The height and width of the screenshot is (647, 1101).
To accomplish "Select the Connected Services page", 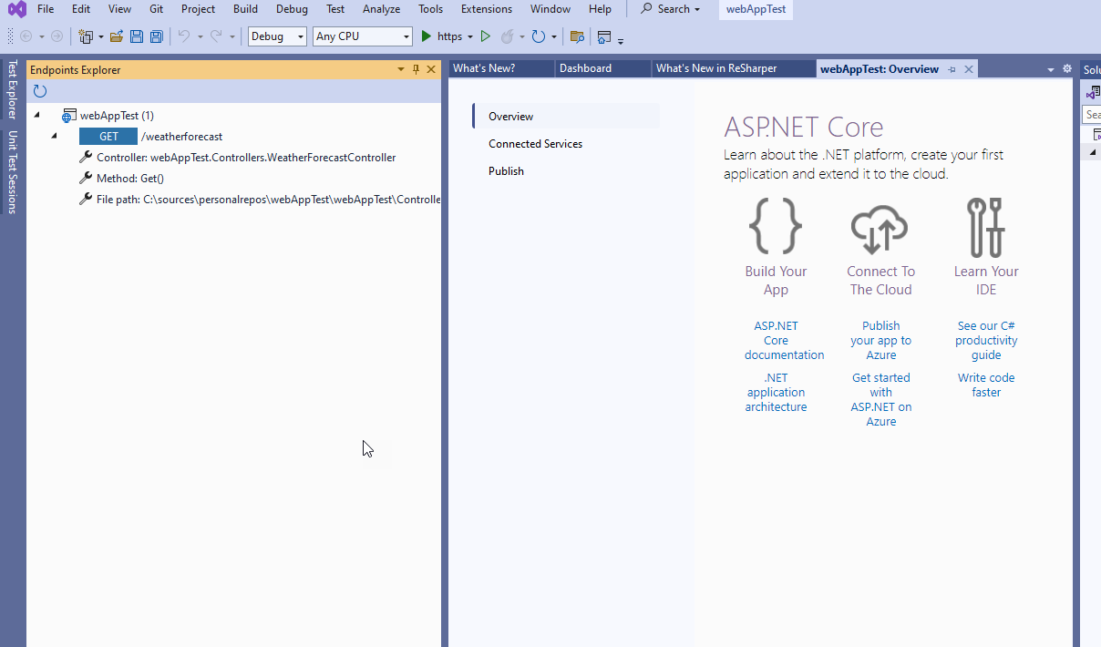I will [535, 144].
